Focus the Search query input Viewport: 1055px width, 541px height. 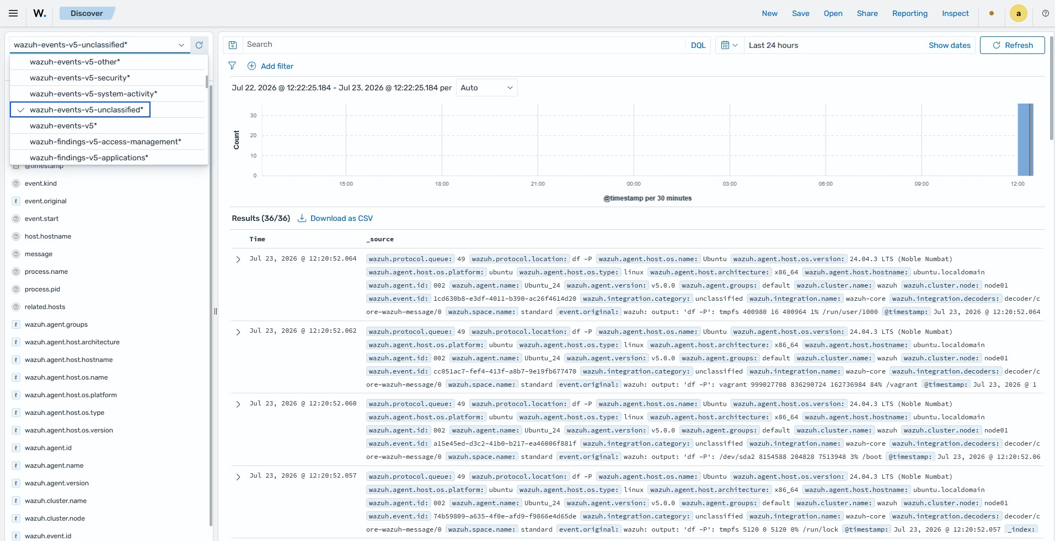click(x=464, y=45)
